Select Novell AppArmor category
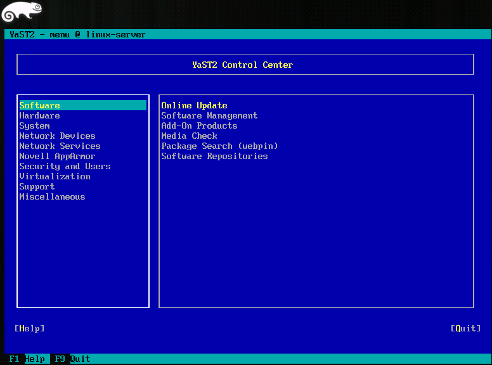 click(x=57, y=156)
